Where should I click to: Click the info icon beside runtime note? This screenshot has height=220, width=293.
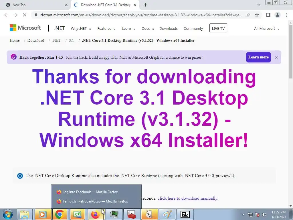(20, 176)
